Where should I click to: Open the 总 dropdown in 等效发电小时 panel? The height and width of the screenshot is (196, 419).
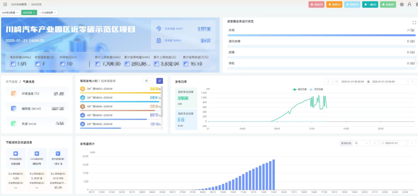[148, 81]
